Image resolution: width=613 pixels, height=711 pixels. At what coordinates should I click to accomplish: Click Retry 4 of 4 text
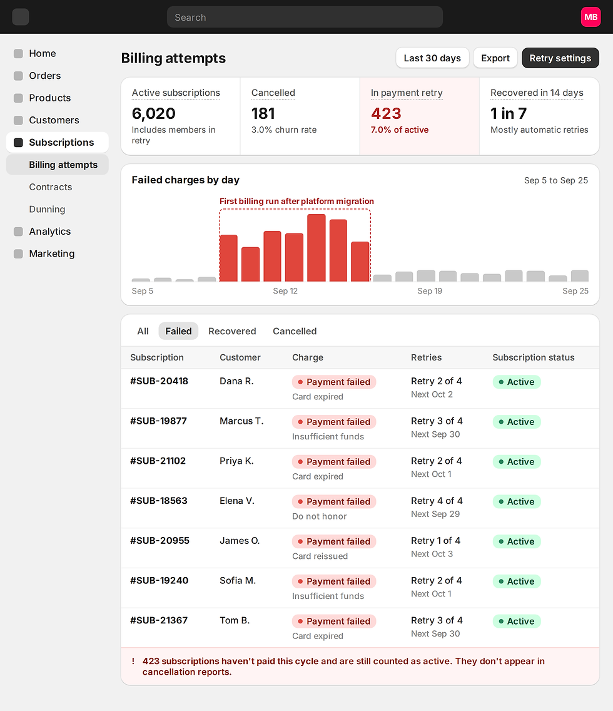tap(437, 501)
